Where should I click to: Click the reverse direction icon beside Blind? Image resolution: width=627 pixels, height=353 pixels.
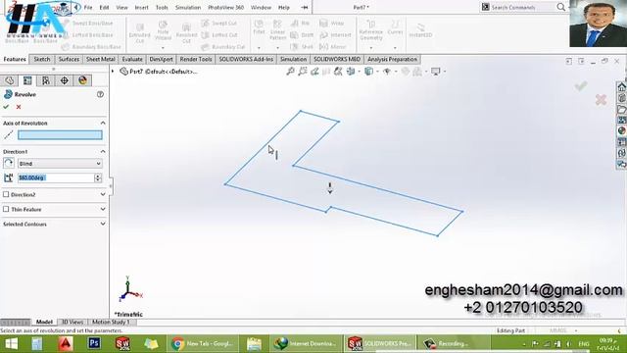(9, 164)
